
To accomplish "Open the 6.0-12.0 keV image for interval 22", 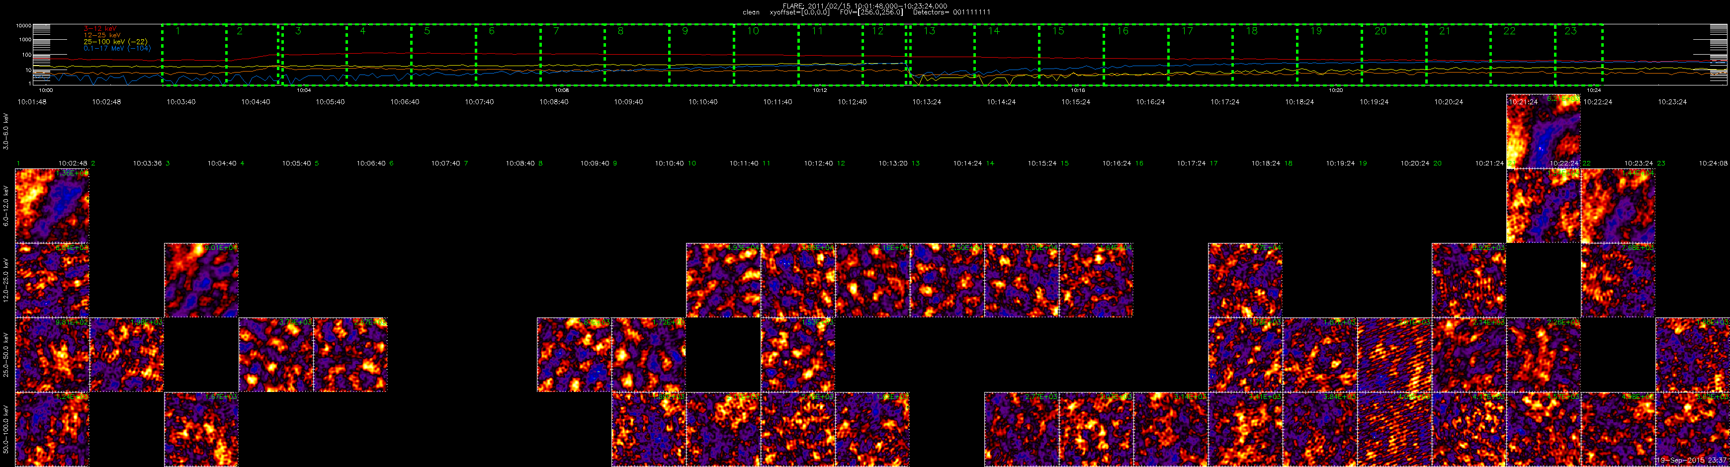I will tap(1618, 206).
